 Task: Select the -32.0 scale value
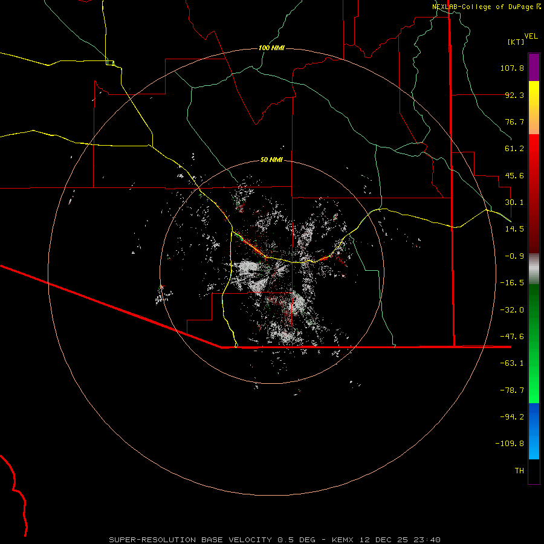[x=512, y=310]
